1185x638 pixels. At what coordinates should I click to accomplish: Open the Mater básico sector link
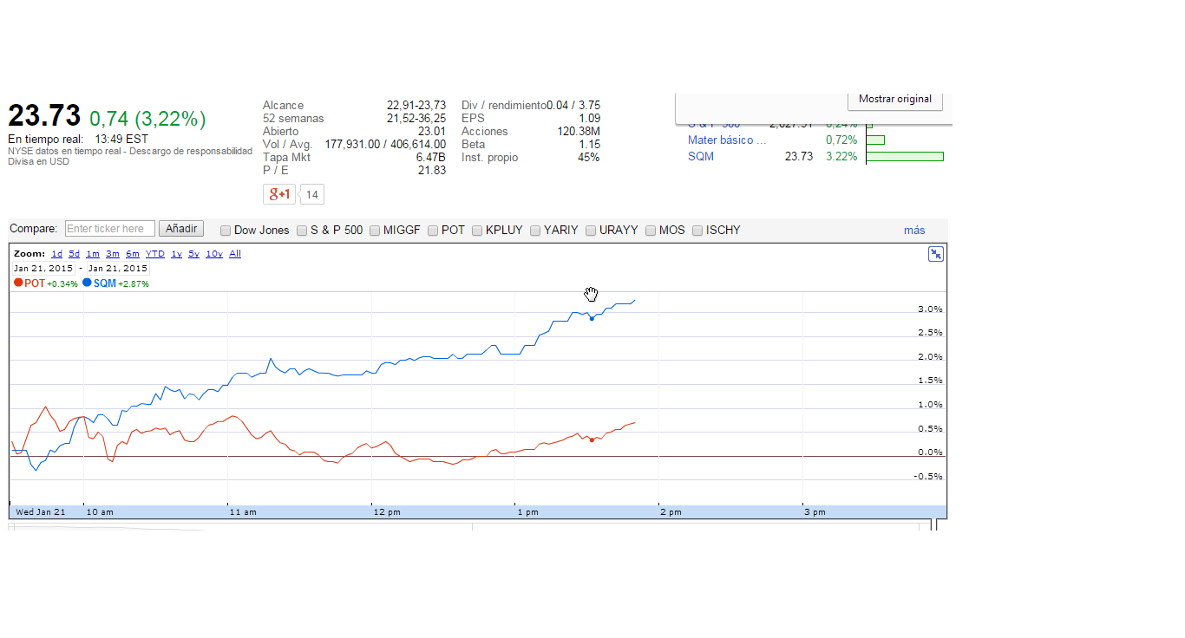pos(727,140)
